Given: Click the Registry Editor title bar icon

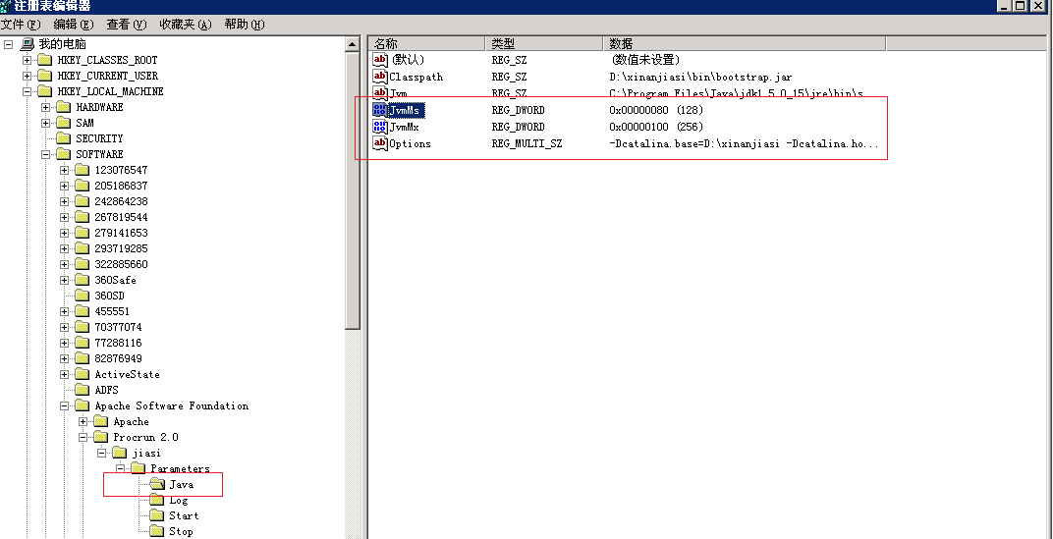Looking at the screenshot, I should [x=6, y=6].
